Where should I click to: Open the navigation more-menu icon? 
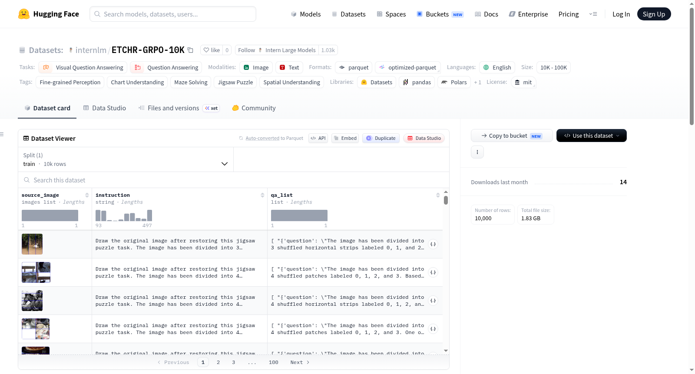pyautogui.click(x=593, y=14)
